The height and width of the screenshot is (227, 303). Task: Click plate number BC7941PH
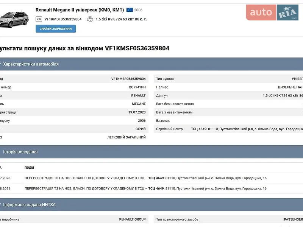(137, 87)
